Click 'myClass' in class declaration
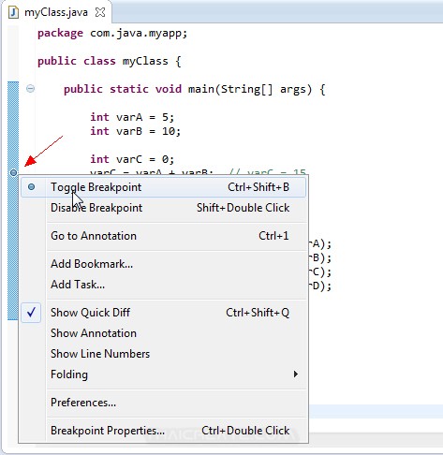 coord(145,61)
